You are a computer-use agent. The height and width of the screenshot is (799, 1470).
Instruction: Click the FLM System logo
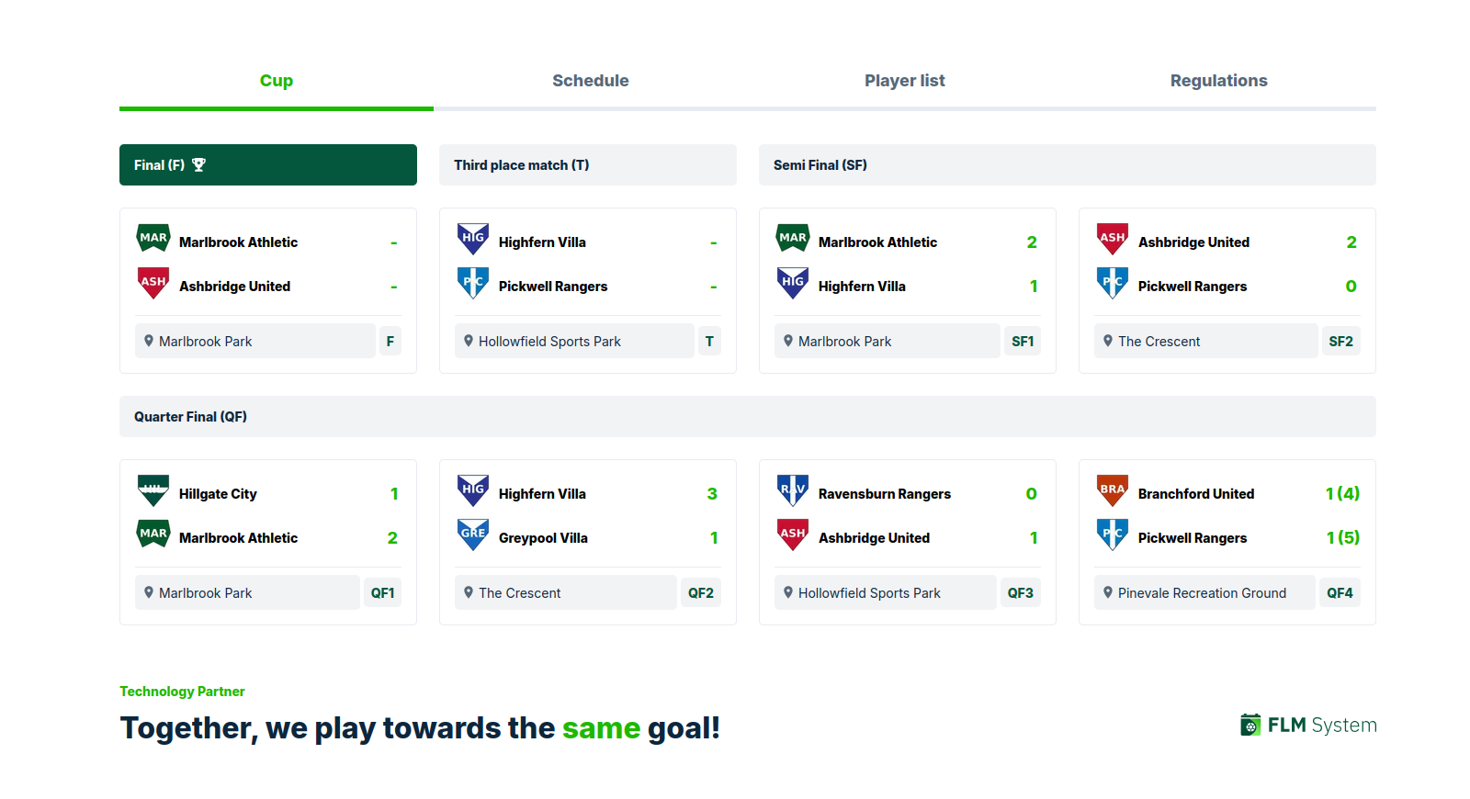point(1308,726)
